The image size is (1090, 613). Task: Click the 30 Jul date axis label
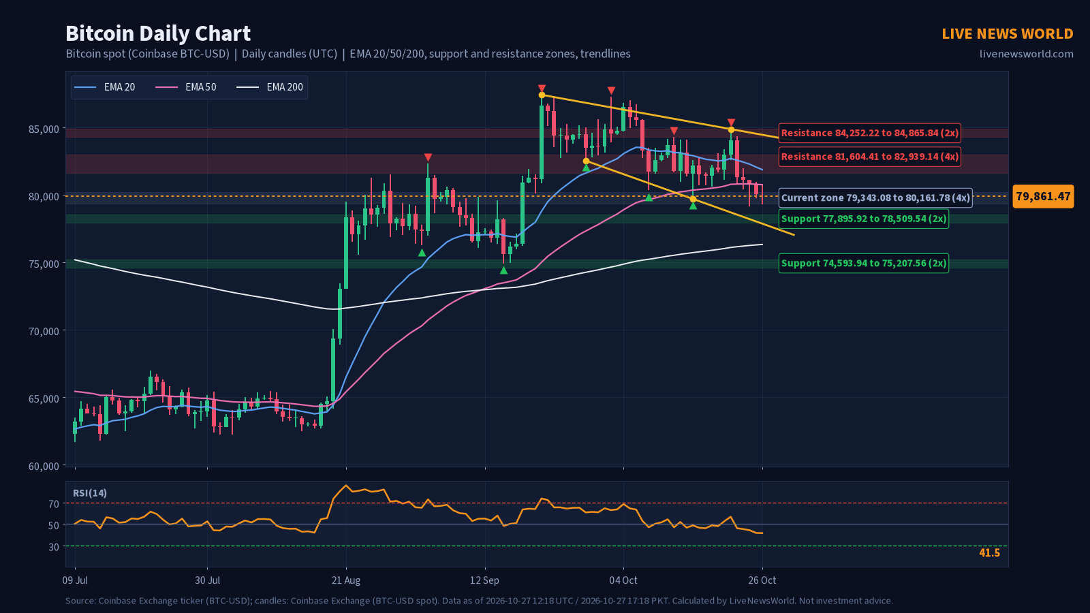pyautogui.click(x=207, y=580)
